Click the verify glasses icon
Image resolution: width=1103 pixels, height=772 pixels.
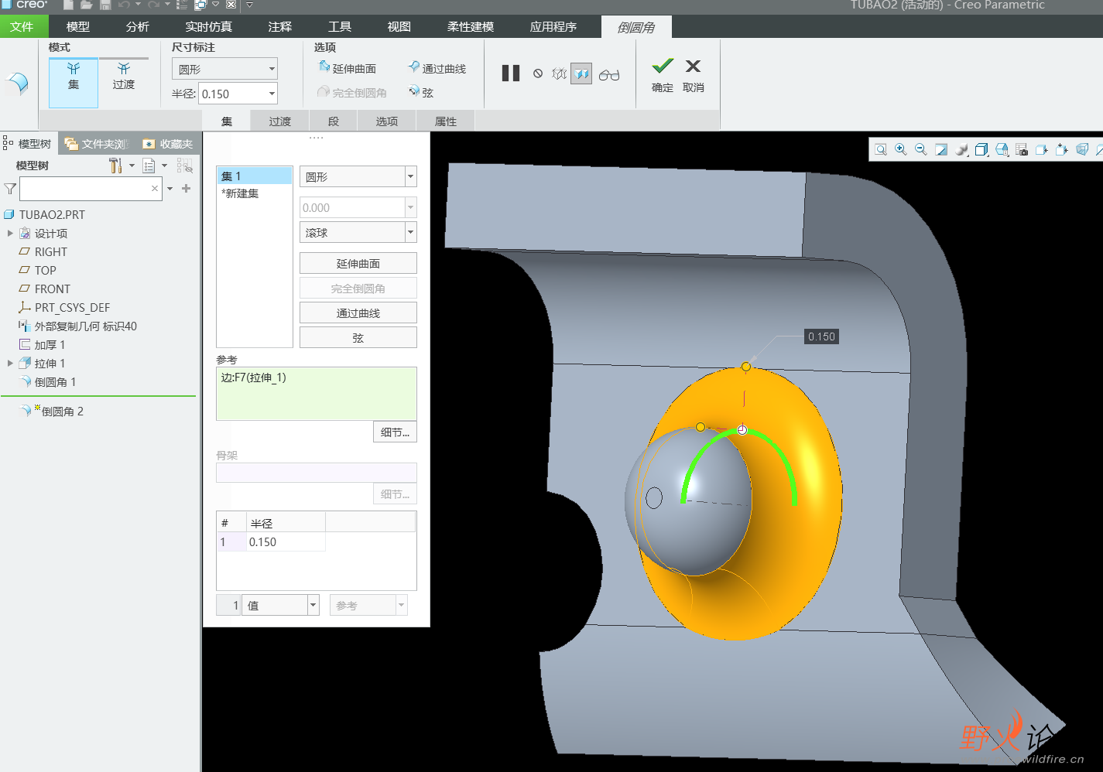point(609,74)
